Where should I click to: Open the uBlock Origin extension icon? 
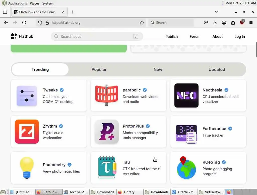coord(242,22)
